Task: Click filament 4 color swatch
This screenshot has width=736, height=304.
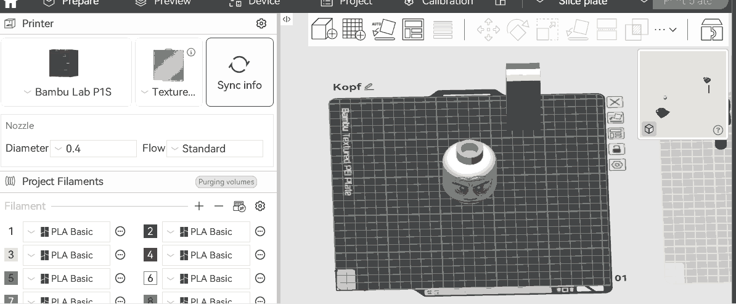Action: coord(150,255)
